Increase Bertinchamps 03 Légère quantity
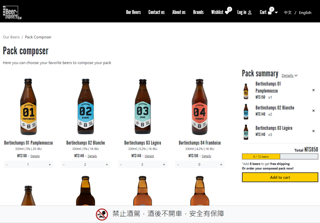Image resolution: width=320 pixels, height=223 pixels. 164,165
